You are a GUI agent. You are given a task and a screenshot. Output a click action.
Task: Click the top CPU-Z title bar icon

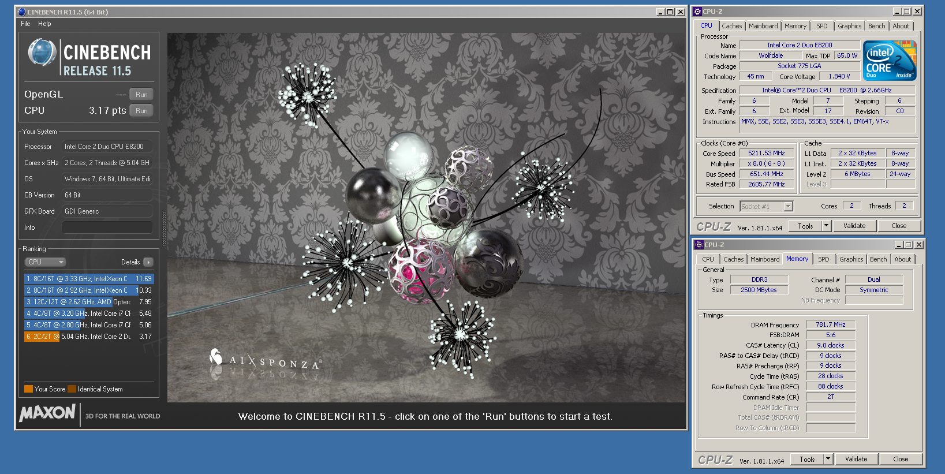point(697,12)
